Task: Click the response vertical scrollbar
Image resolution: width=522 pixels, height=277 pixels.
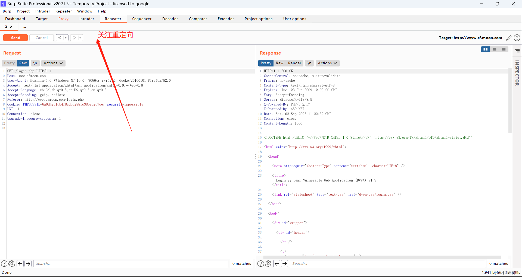Action: coord(510,101)
